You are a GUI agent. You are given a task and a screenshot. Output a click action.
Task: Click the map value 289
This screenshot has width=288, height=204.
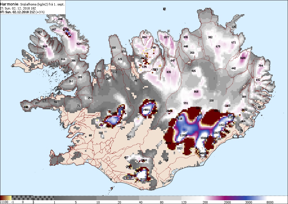(x=80, y=77)
